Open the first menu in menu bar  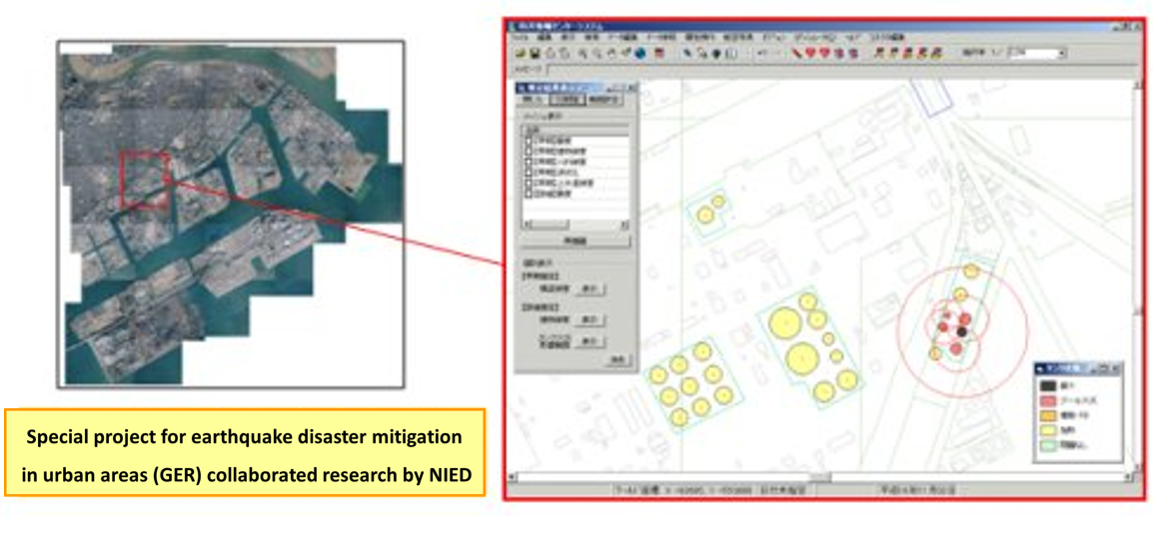[x=520, y=37]
